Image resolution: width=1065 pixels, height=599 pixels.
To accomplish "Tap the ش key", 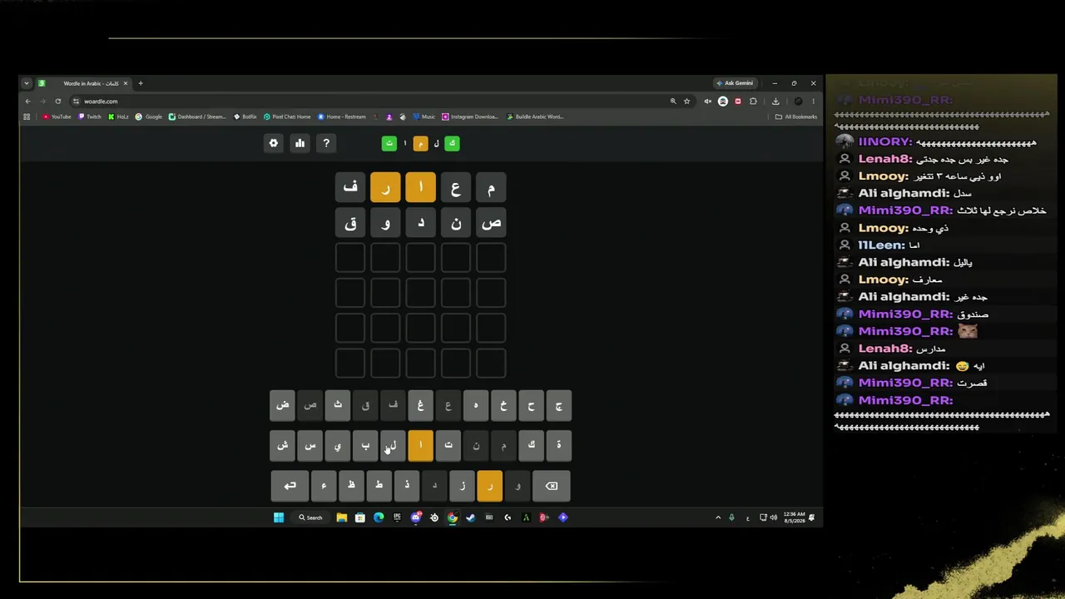I will 282,445.
